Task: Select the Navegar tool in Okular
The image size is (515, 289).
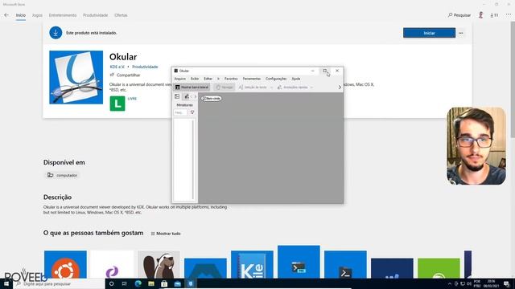Action: pyautogui.click(x=225, y=88)
